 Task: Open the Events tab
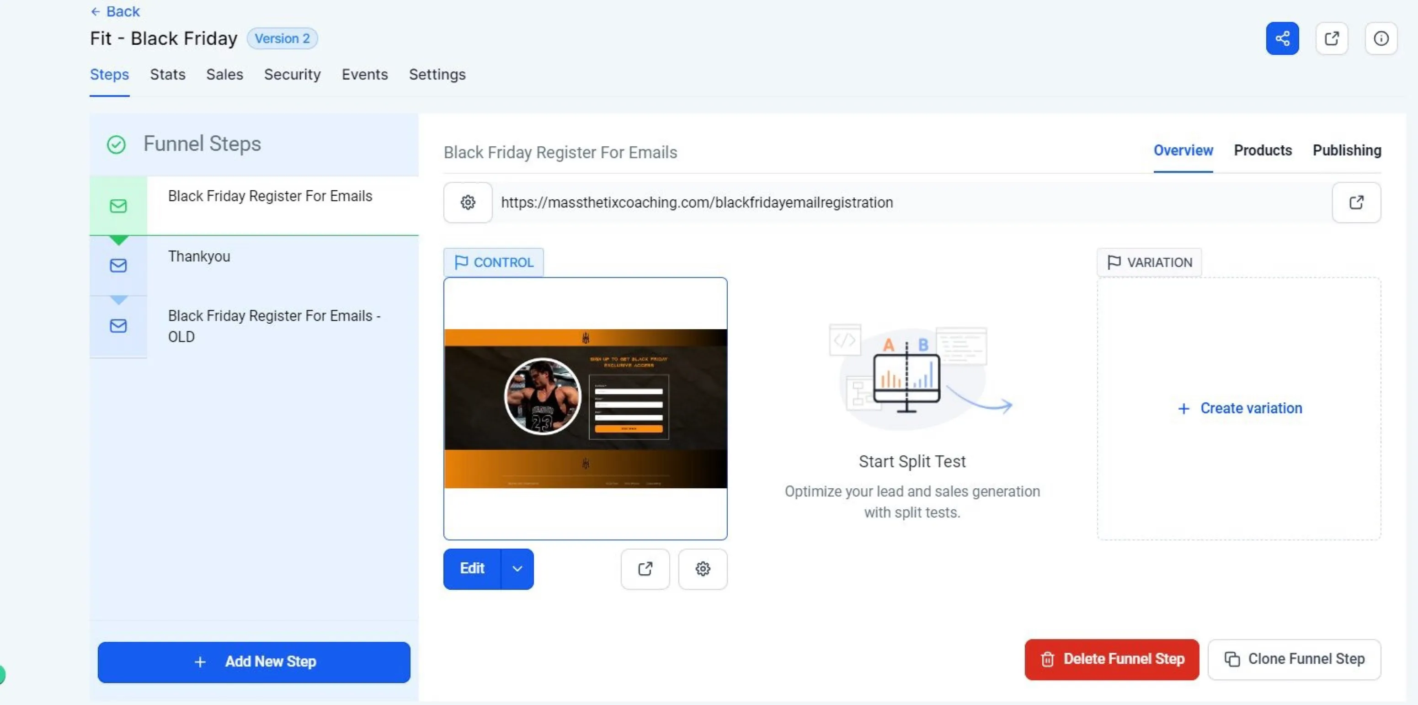tap(365, 75)
